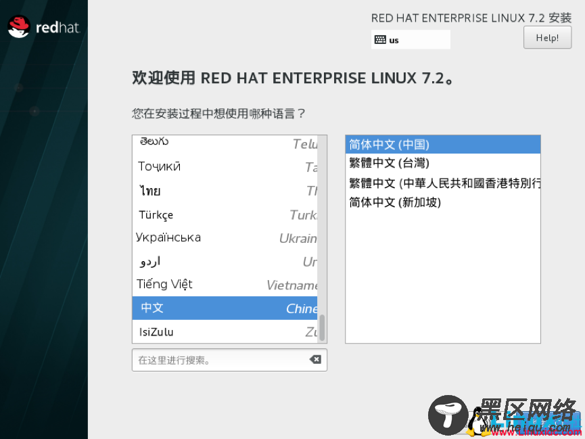This screenshot has height=439, width=585.
Task: Focus the language search input field
Action: (x=229, y=360)
